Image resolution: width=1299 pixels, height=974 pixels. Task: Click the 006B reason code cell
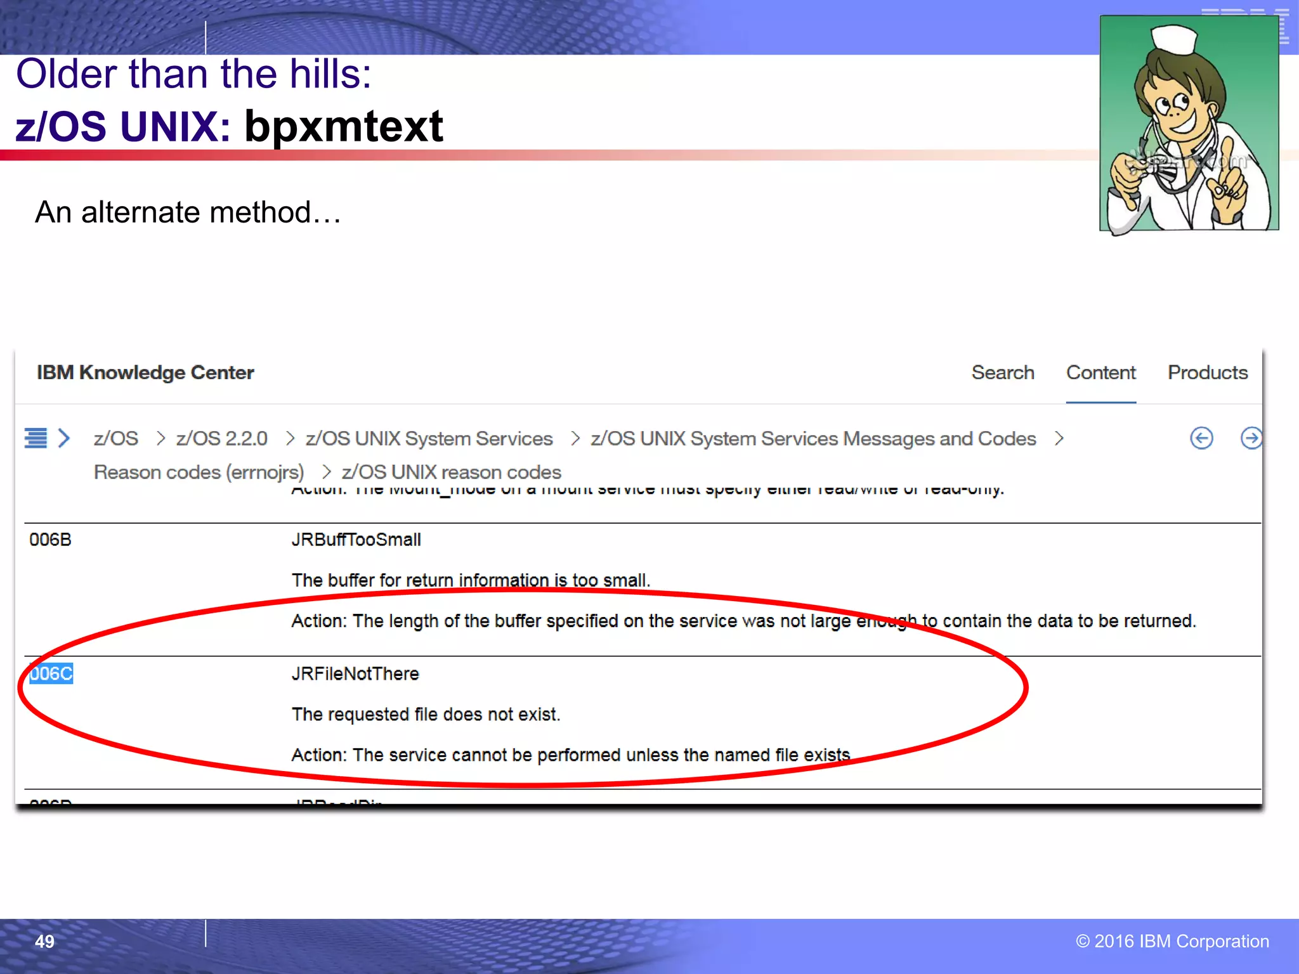click(x=50, y=540)
